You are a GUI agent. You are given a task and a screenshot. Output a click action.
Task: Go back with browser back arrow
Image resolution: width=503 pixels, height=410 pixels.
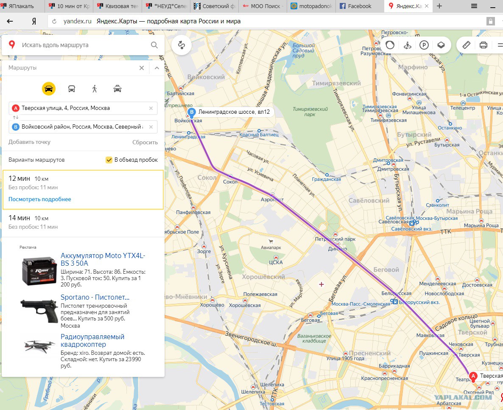tap(10, 21)
